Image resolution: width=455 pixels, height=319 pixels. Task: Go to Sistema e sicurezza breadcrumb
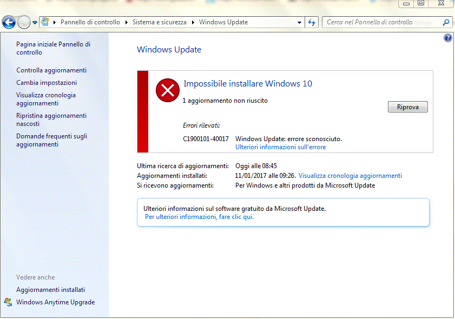[x=160, y=22]
